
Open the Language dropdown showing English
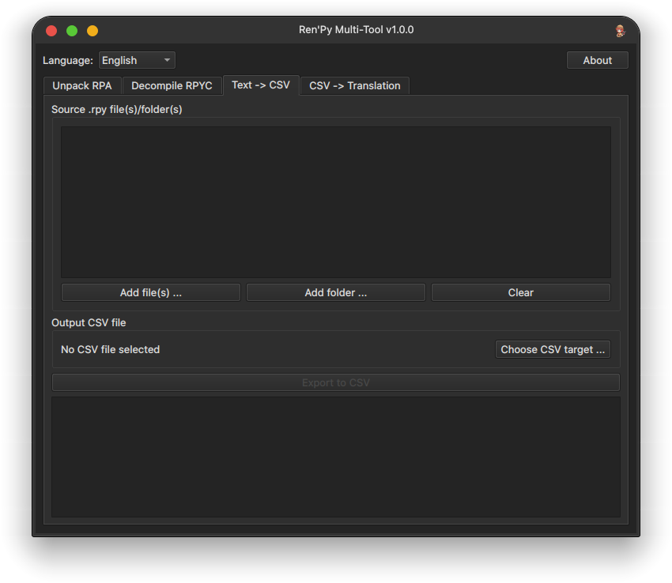[137, 60]
